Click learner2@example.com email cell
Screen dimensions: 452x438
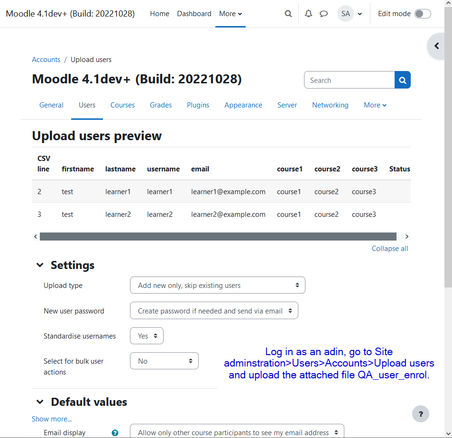coord(228,215)
